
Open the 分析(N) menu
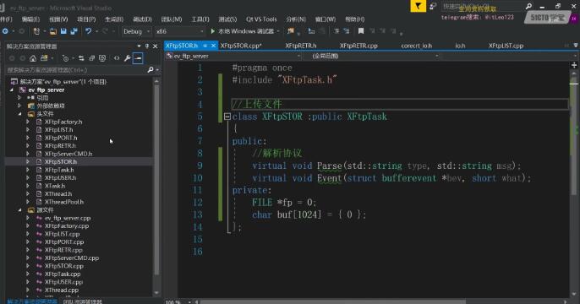[x=296, y=19]
